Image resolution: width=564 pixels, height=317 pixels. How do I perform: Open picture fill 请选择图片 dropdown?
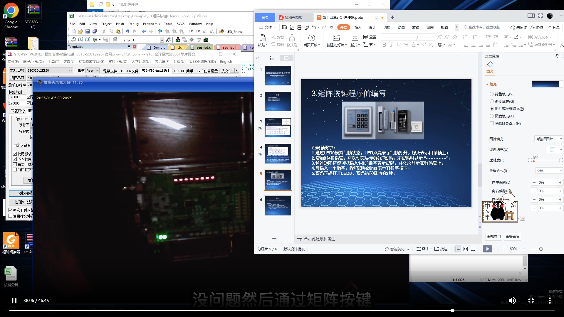(548, 139)
